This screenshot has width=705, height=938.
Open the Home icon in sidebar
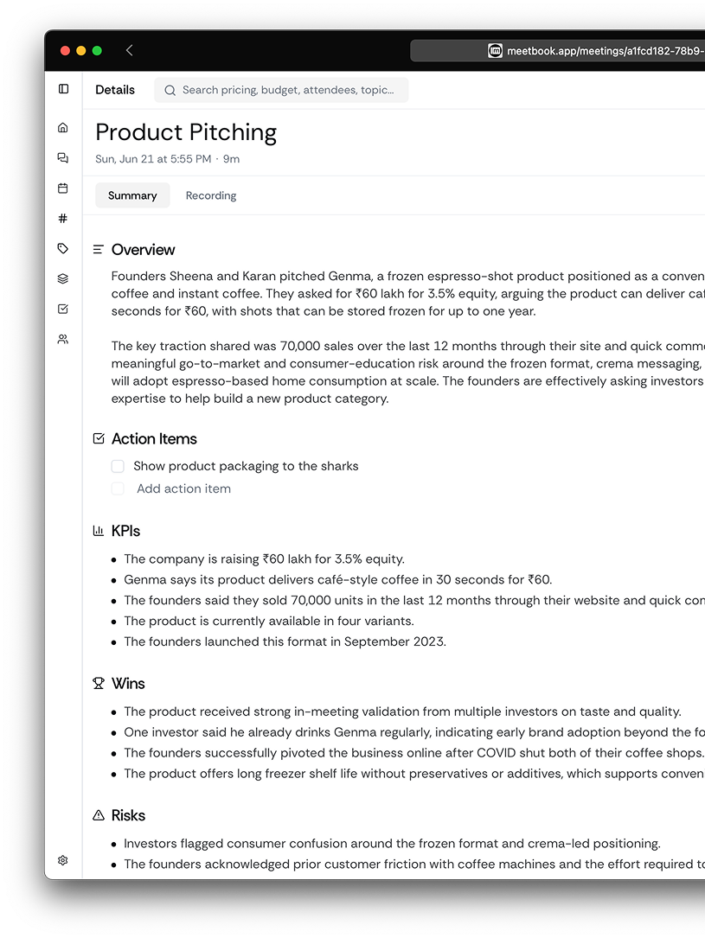click(63, 127)
